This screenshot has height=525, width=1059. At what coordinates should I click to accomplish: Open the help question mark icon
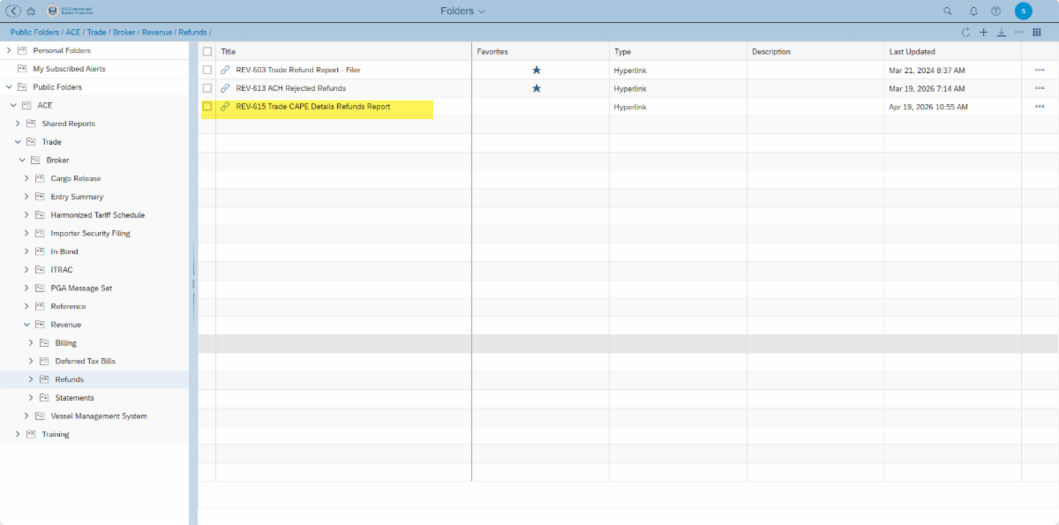pos(995,11)
